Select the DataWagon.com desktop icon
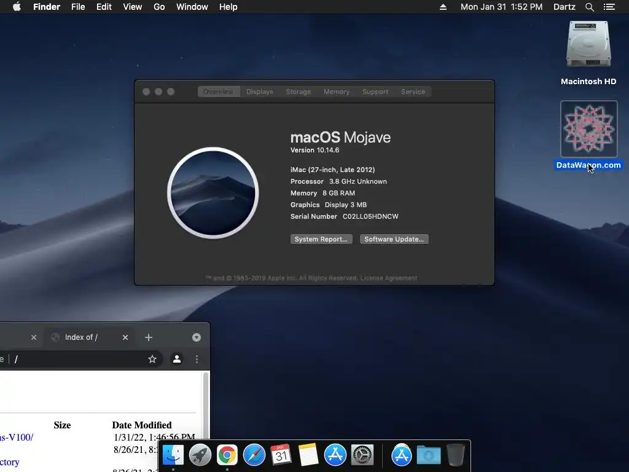Viewport: 629px width, 472px height. pyautogui.click(x=588, y=129)
